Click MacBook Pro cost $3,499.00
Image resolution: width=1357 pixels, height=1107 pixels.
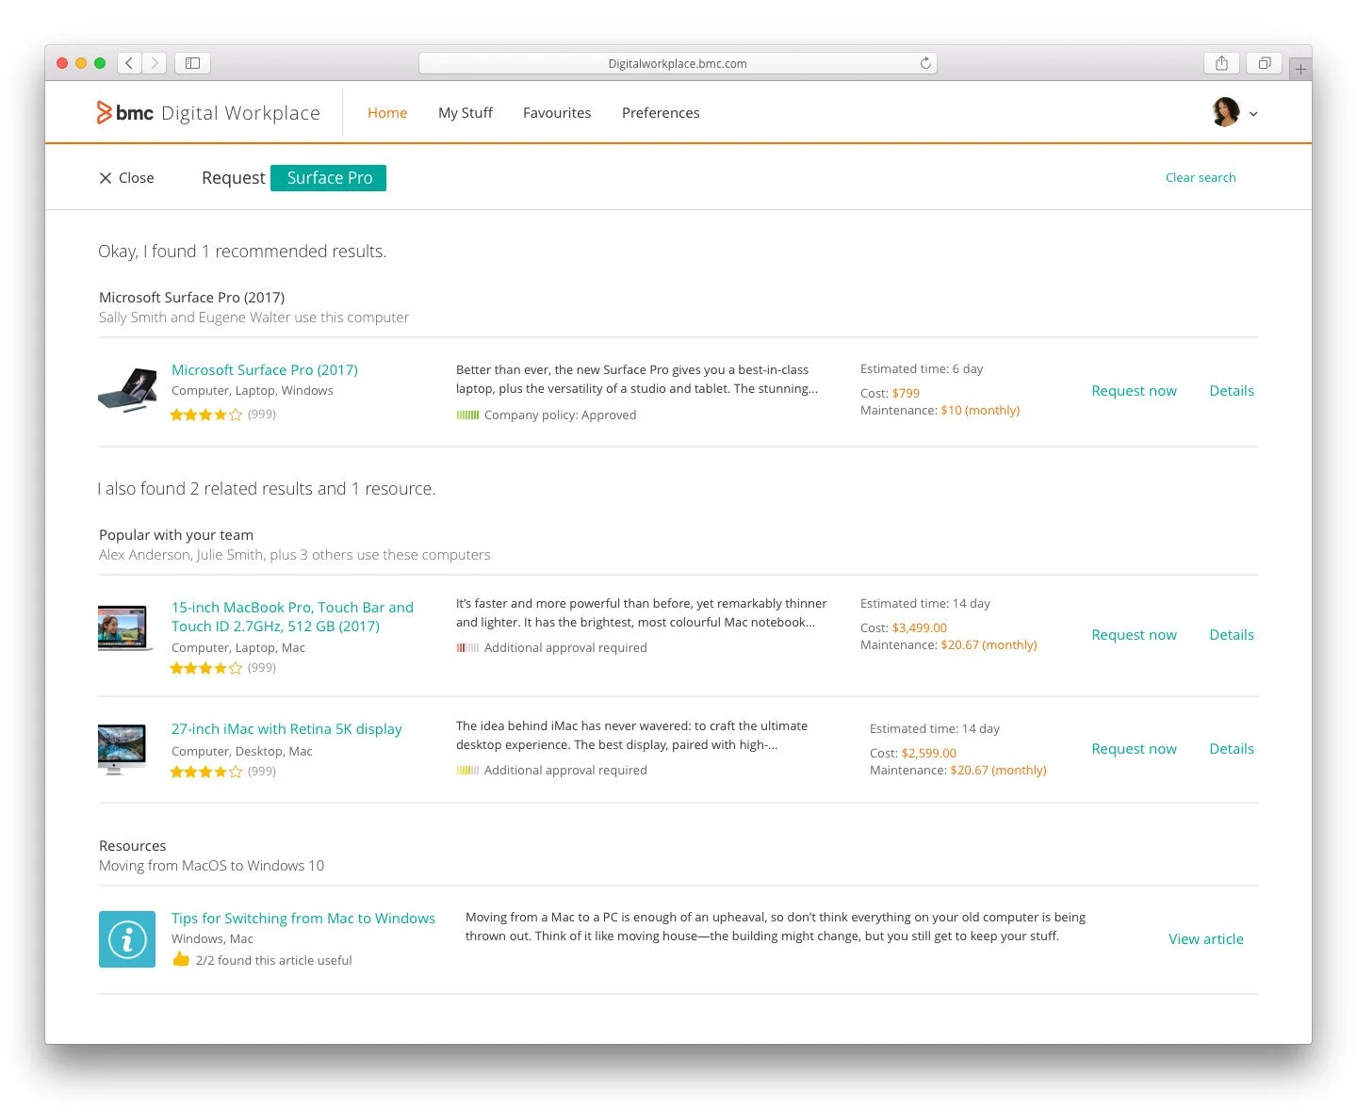[x=920, y=628]
